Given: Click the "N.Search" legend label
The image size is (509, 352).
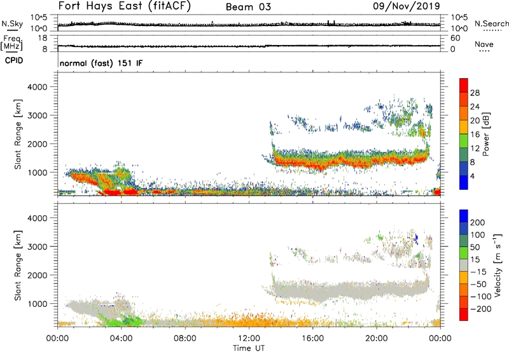Looking at the screenshot, I should coord(491,24).
